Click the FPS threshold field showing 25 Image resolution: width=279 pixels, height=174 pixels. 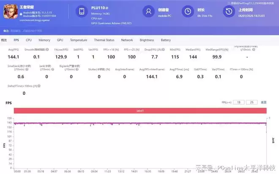(x=252, y=102)
